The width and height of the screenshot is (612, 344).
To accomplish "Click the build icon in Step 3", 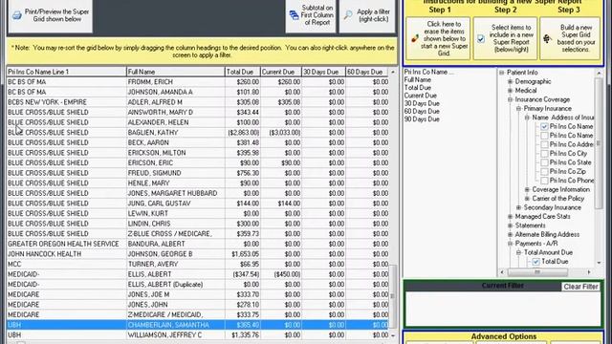I will (547, 38).
